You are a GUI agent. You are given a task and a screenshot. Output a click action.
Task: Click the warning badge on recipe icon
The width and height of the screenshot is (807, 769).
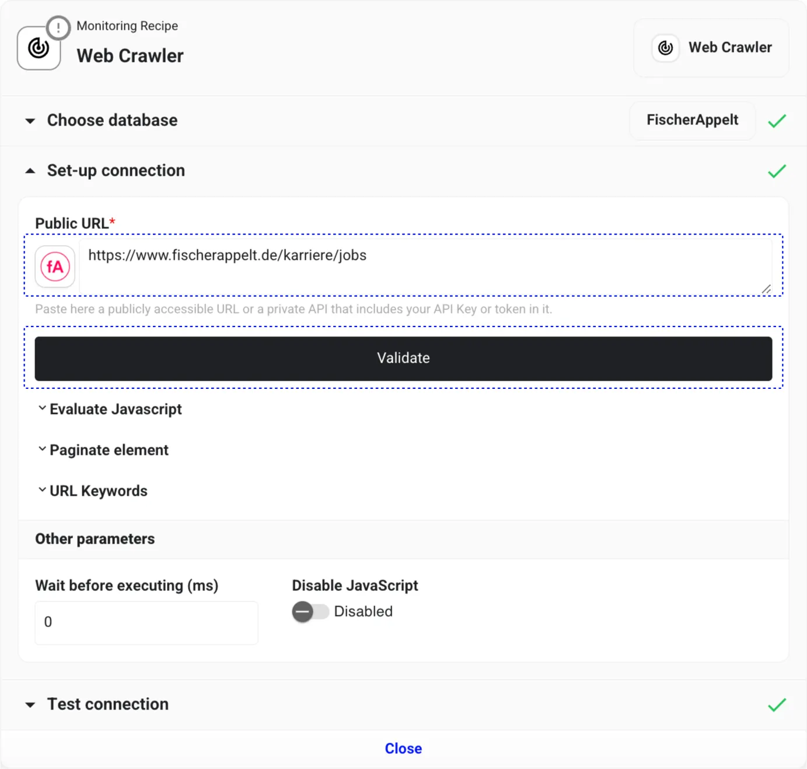coord(58,27)
